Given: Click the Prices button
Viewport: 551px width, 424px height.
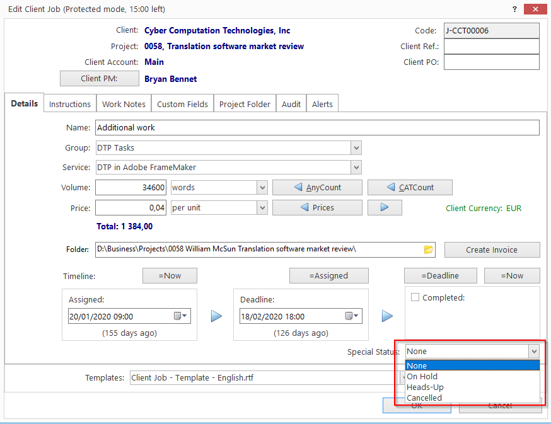Looking at the screenshot, I should pyautogui.click(x=317, y=208).
